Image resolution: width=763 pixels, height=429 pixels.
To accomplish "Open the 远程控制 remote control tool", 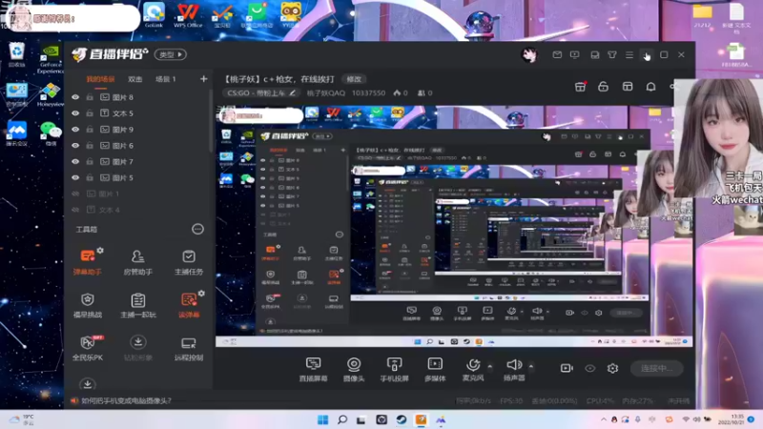I will [189, 348].
